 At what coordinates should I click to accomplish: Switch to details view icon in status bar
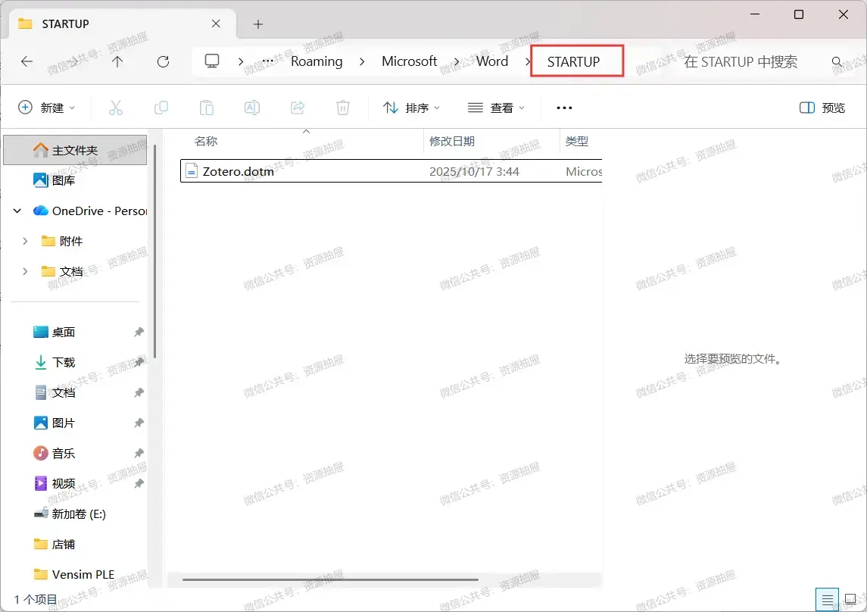(827, 599)
